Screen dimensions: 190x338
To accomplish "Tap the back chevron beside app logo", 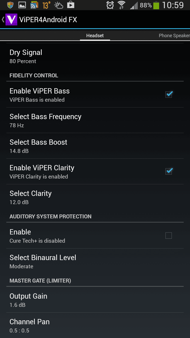I will click(3, 20).
